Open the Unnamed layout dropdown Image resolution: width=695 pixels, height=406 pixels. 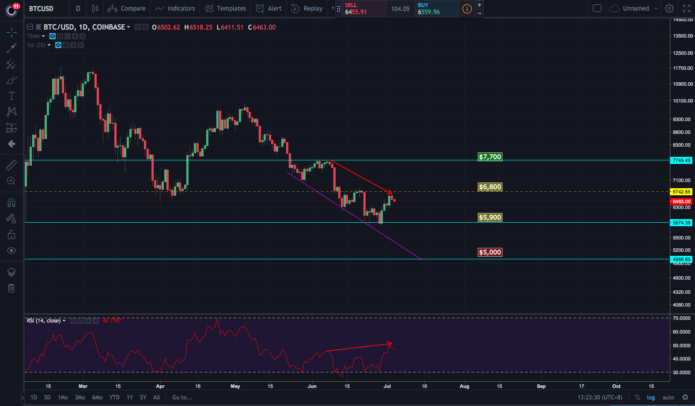click(634, 8)
